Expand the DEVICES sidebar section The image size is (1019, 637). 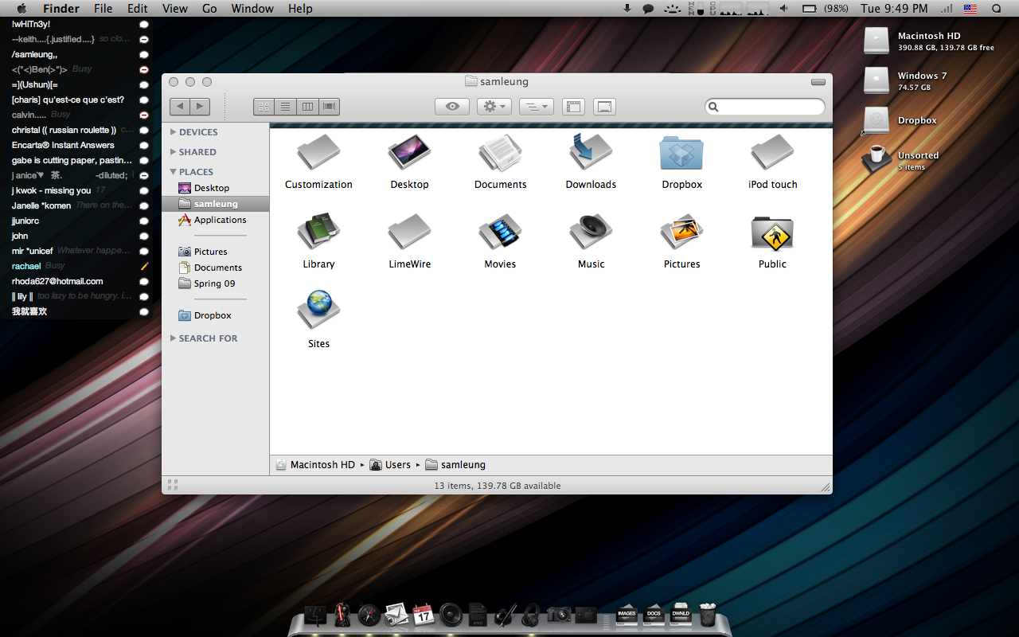[x=174, y=132]
